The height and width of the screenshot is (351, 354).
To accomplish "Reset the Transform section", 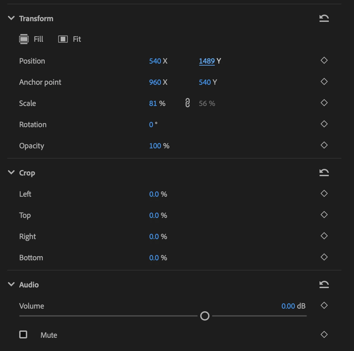I will 324,18.
